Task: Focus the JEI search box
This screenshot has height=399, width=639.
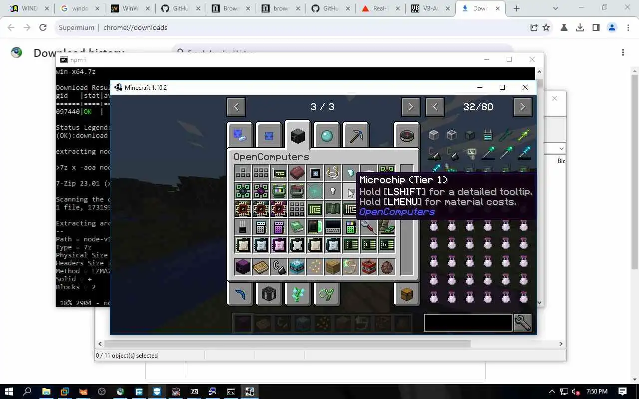Action: pos(468,323)
